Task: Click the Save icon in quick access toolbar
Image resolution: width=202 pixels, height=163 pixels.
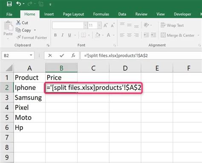Action: click(x=9, y=4)
